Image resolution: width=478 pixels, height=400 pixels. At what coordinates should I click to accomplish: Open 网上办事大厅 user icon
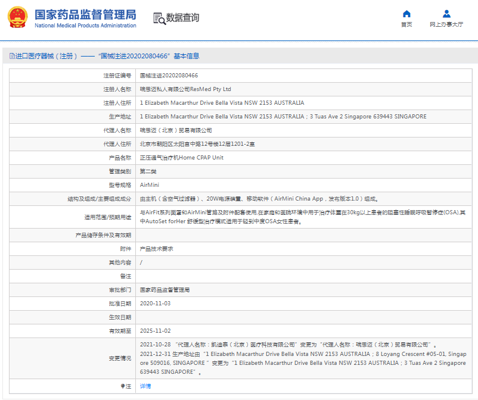coord(446,14)
